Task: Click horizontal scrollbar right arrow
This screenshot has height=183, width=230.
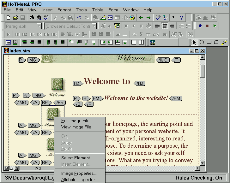Action: point(197,168)
